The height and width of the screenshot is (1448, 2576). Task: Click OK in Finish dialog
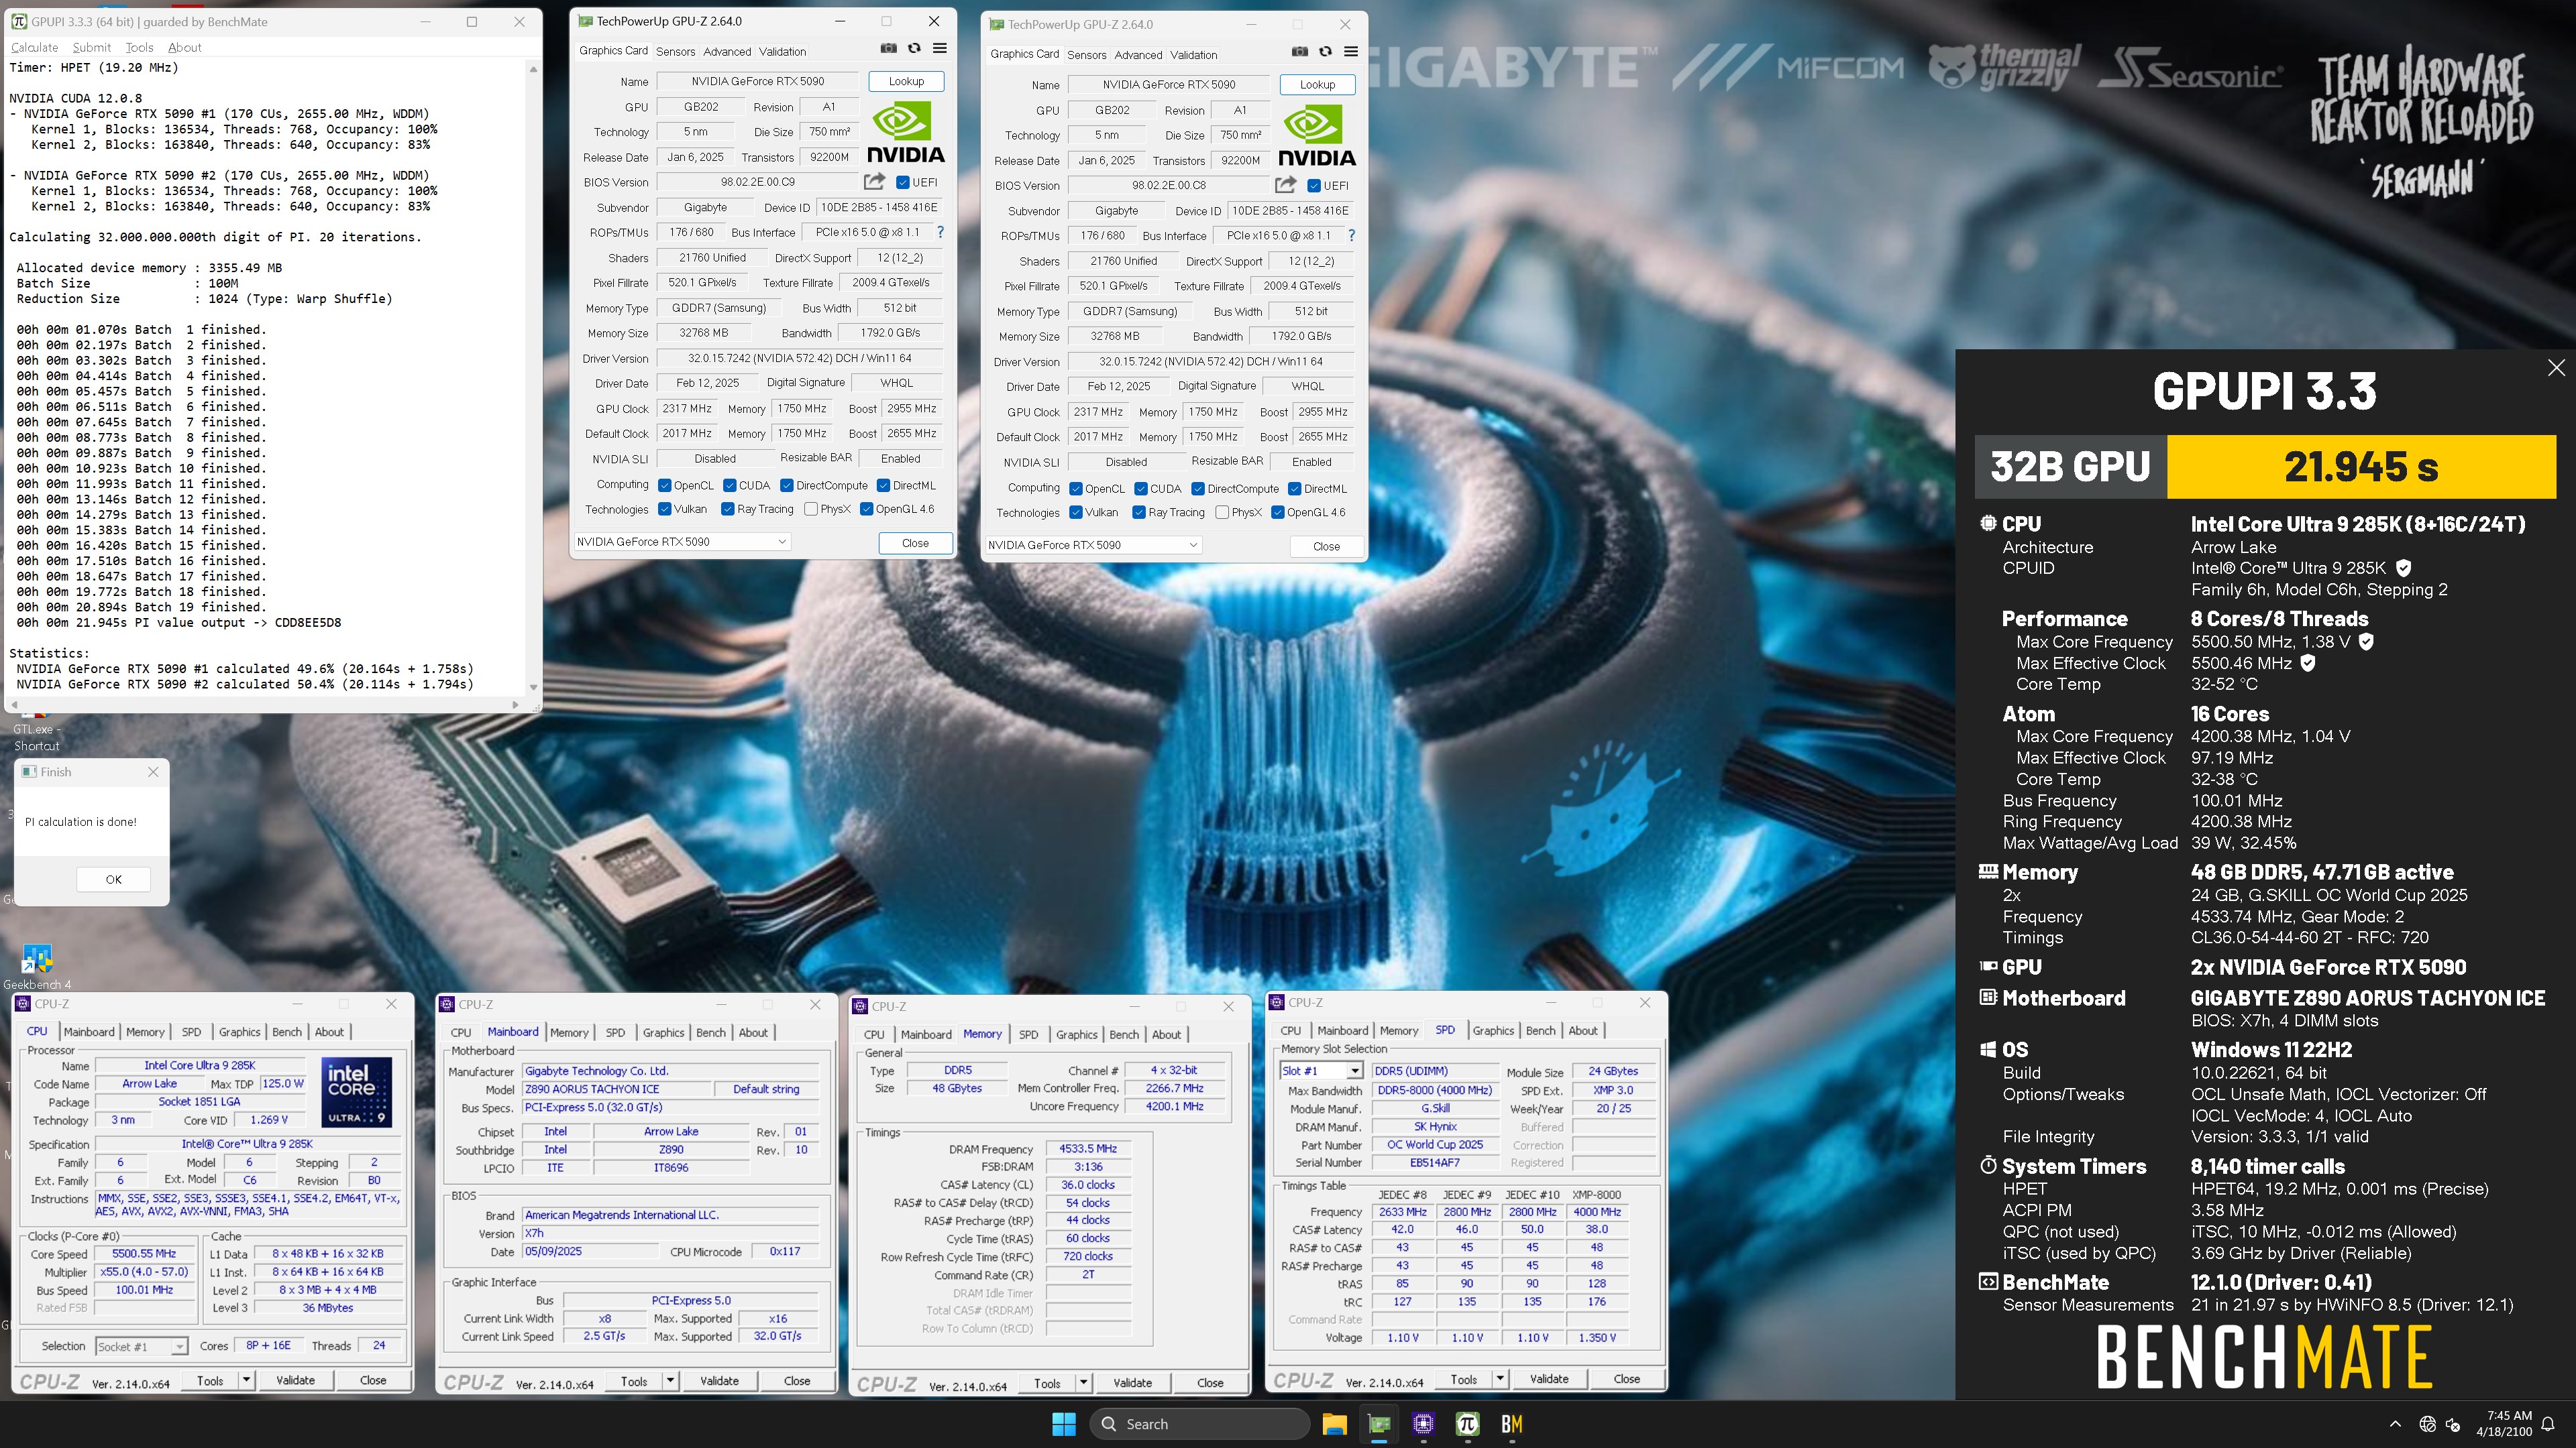pos(114,880)
